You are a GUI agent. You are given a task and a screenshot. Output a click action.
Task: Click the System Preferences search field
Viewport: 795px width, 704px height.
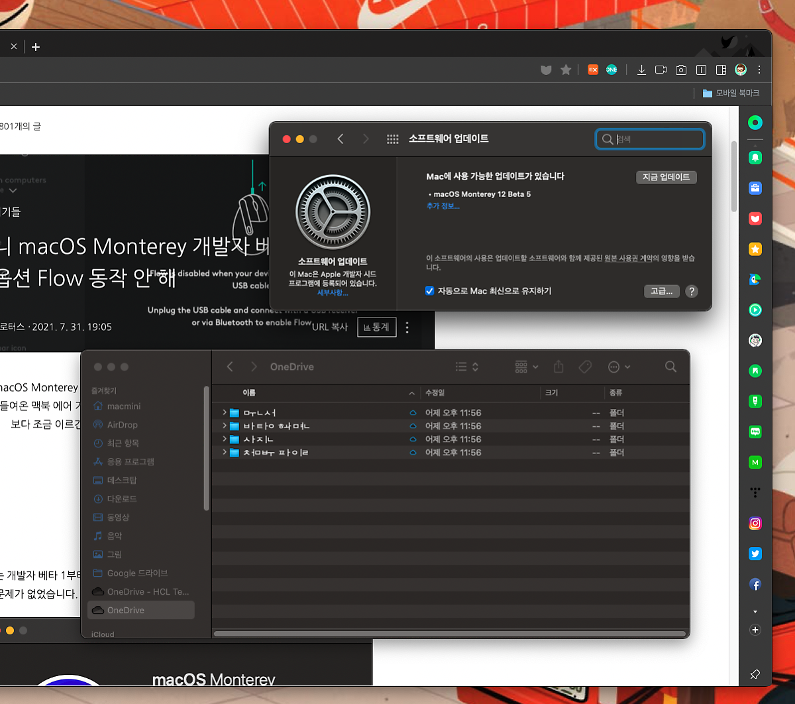[650, 139]
